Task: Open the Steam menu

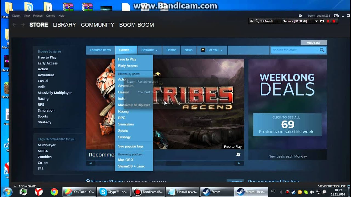Action: point(16,16)
